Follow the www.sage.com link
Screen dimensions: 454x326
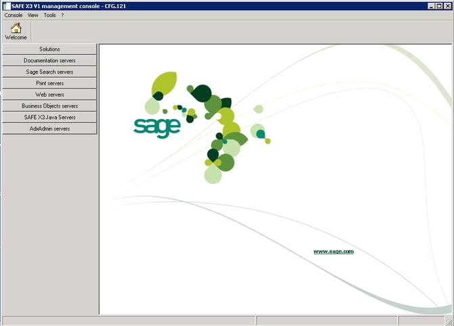[333, 252]
